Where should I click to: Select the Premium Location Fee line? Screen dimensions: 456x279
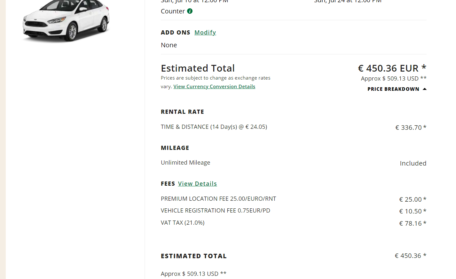coord(218,199)
